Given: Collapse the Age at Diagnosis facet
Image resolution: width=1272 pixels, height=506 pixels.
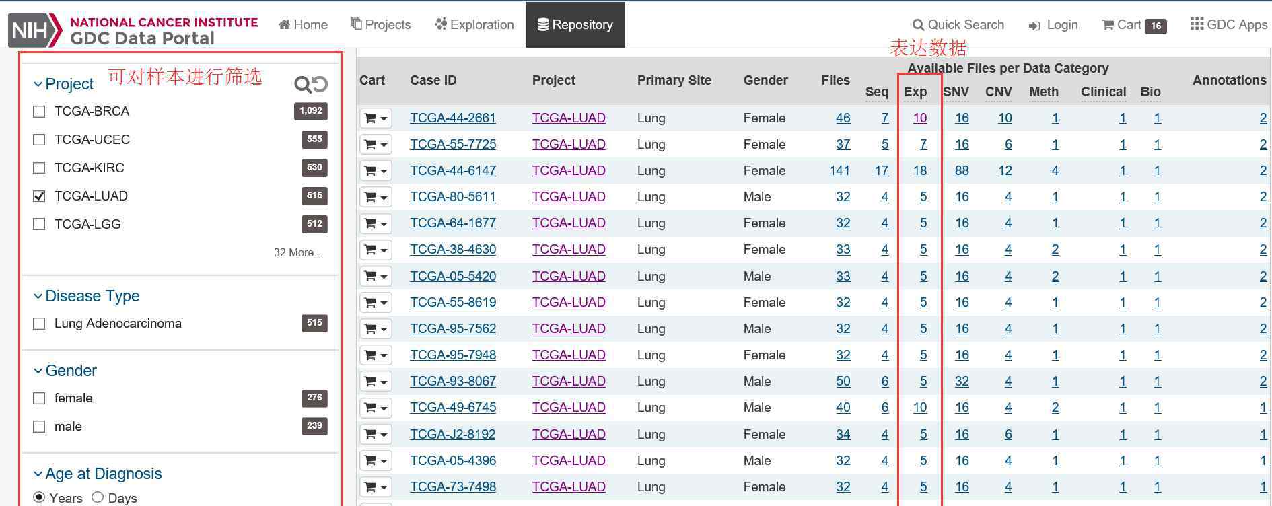Looking at the screenshot, I should tap(98, 474).
